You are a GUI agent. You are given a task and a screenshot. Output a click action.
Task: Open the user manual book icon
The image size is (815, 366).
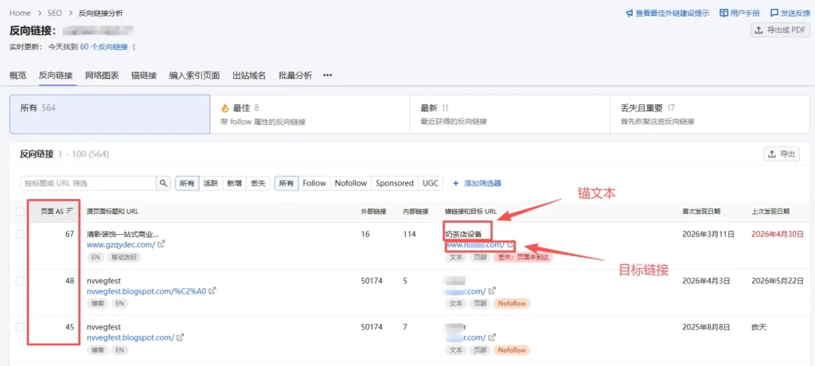click(723, 13)
